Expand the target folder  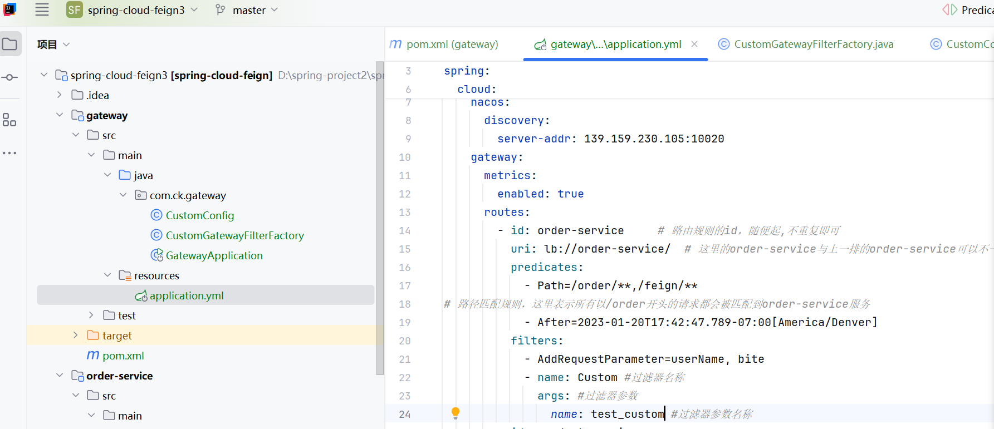76,335
